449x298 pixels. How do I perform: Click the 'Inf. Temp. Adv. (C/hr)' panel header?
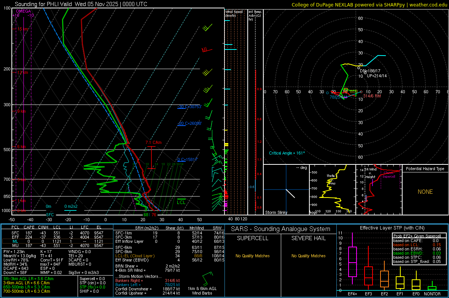point(255,16)
